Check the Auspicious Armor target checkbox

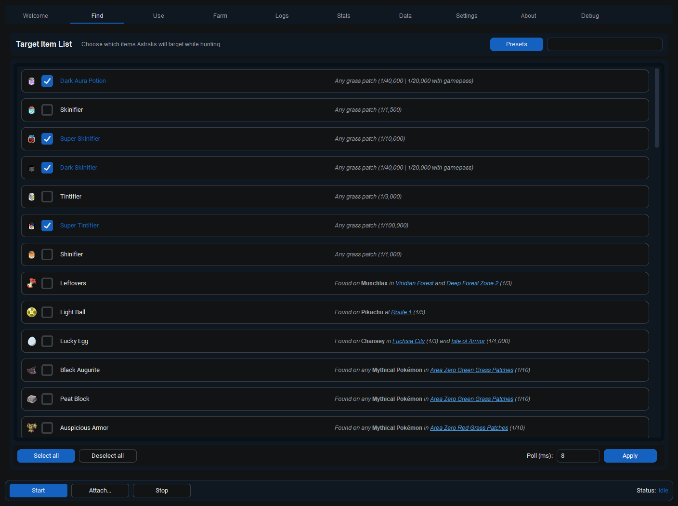point(47,428)
